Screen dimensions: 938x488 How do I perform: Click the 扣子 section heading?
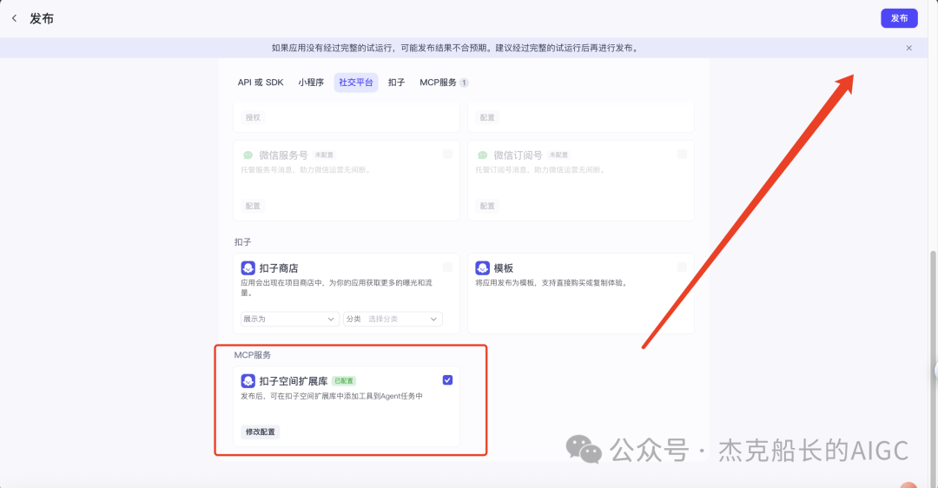tap(243, 242)
